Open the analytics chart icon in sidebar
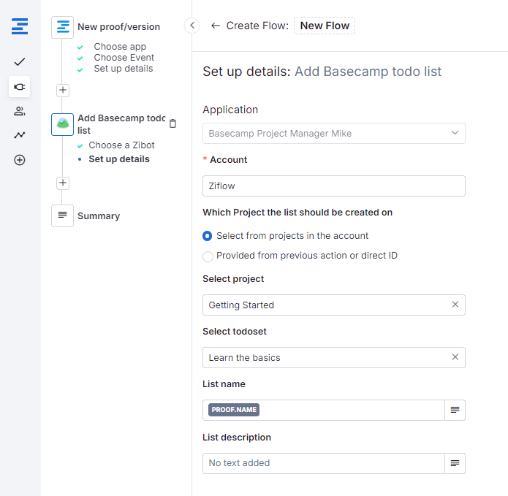The width and height of the screenshot is (508, 496). [20, 135]
